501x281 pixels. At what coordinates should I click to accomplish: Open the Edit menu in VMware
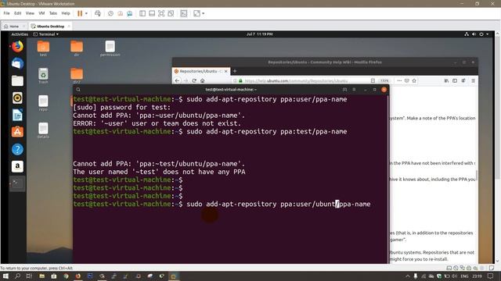[x=17, y=13]
